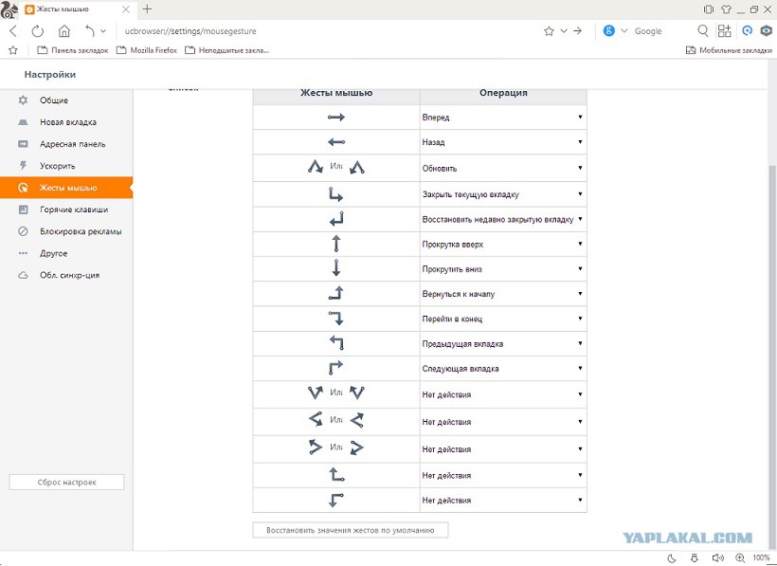The width and height of the screenshot is (777, 566).
Task: Reload the page with the refresh icon
Action: click(38, 31)
